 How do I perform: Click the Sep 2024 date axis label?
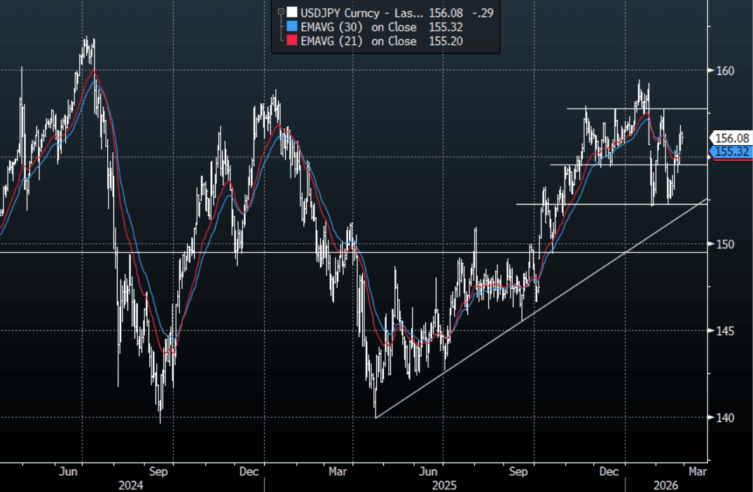(158, 472)
